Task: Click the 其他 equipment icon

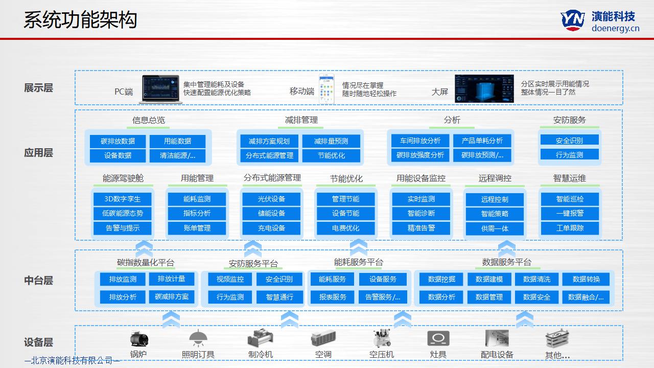Action: pos(557,339)
